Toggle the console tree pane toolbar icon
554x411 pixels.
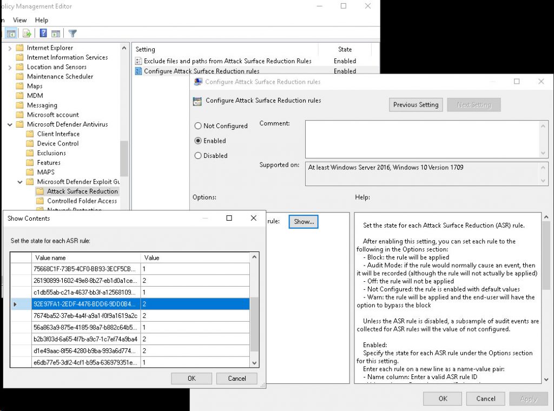[x=11, y=34]
